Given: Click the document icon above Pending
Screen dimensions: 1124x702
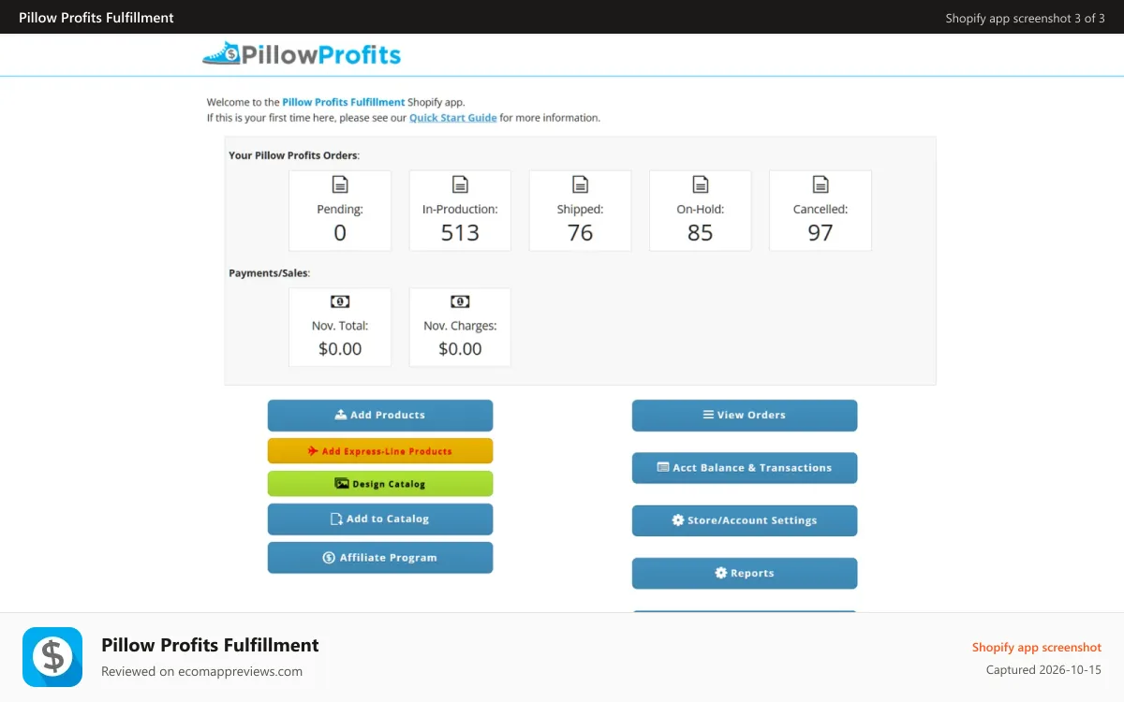Looking at the screenshot, I should click(x=340, y=184).
